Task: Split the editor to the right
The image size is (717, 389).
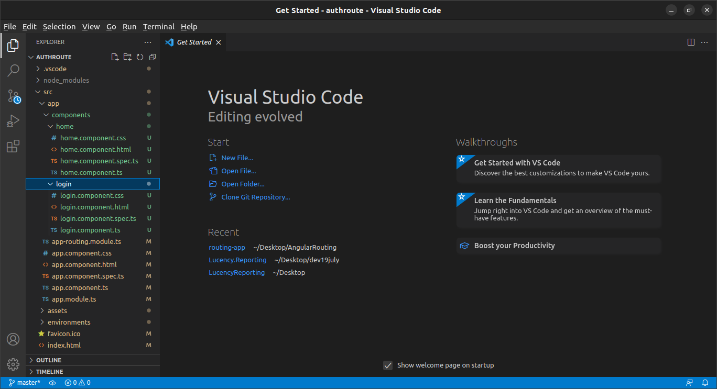Action: 691,42
